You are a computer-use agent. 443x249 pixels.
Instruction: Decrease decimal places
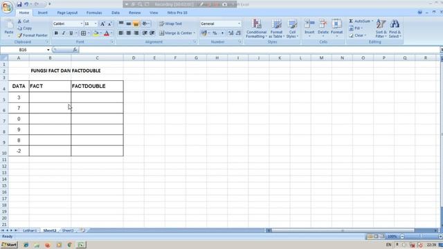pyautogui.click(x=238, y=33)
